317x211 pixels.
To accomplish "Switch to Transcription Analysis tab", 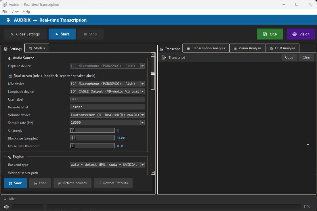I will [206, 48].
